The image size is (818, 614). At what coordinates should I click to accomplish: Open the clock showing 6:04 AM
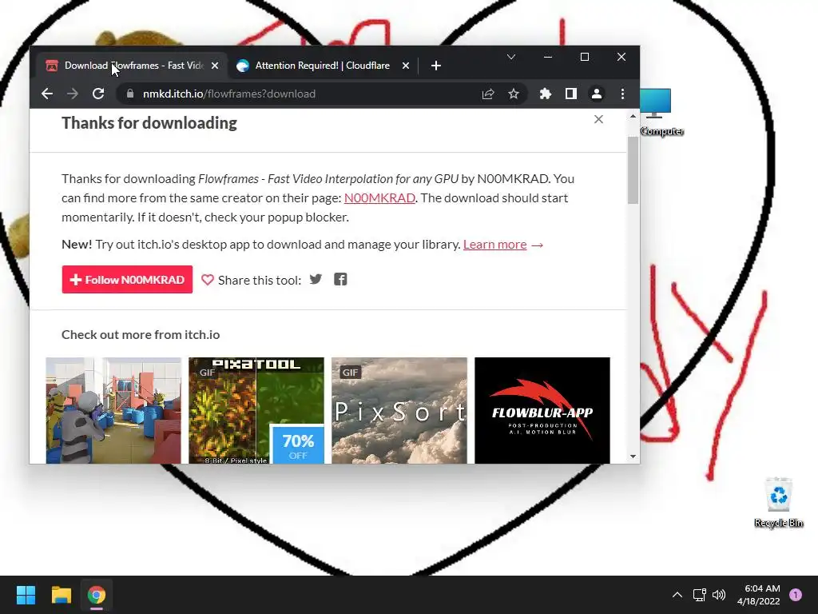click(759, 595)
